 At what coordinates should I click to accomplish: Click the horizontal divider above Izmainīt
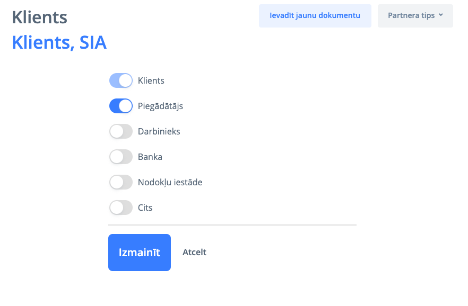(232, 225)
